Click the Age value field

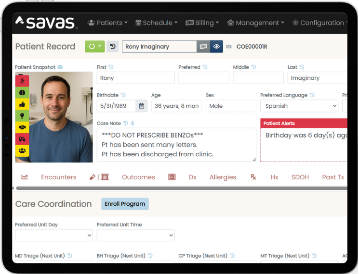point(176,106)
